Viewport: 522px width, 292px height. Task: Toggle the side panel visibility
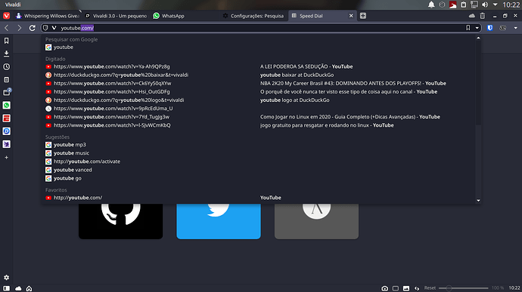click(6, 288)
